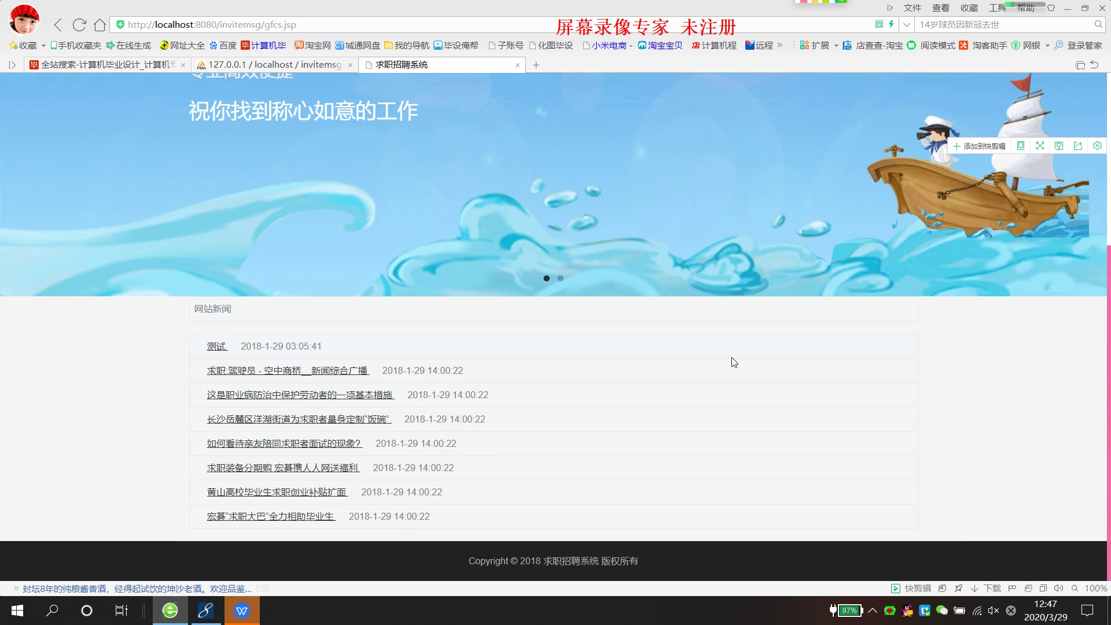The height and width of the screenshot is (625, 1111).
Task: Open new tab with plus icon
Action: pos(536,65)
